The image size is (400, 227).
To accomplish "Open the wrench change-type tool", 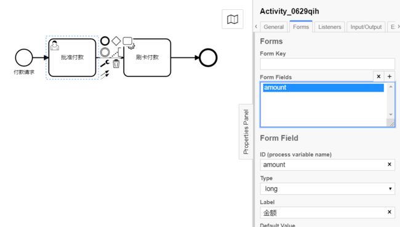I will pos(105,63).
